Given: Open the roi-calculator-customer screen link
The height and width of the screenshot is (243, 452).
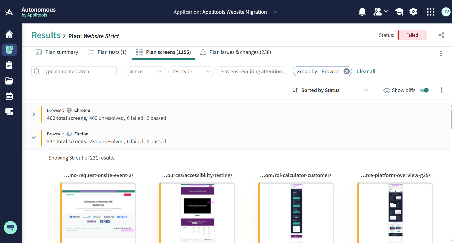Looking at the screenshot, I should (296, 175).
